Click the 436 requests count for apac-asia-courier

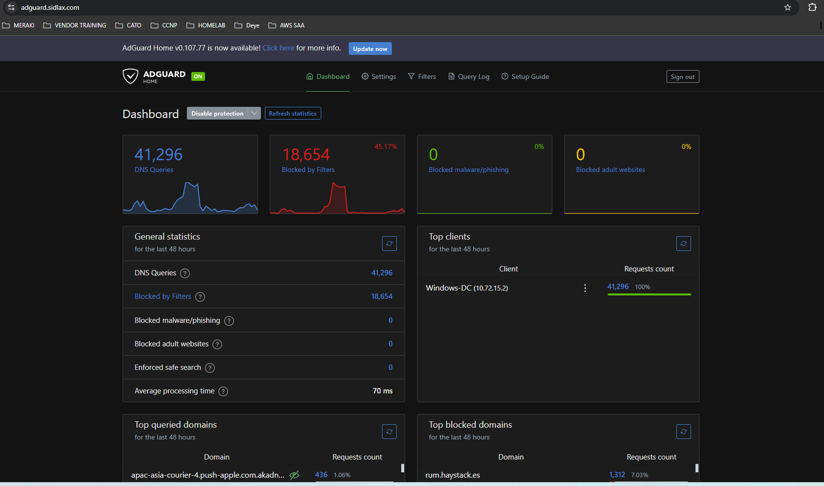[x=321, y=475]
